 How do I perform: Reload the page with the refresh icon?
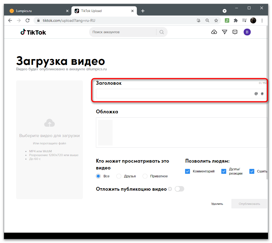coord(27,20)
